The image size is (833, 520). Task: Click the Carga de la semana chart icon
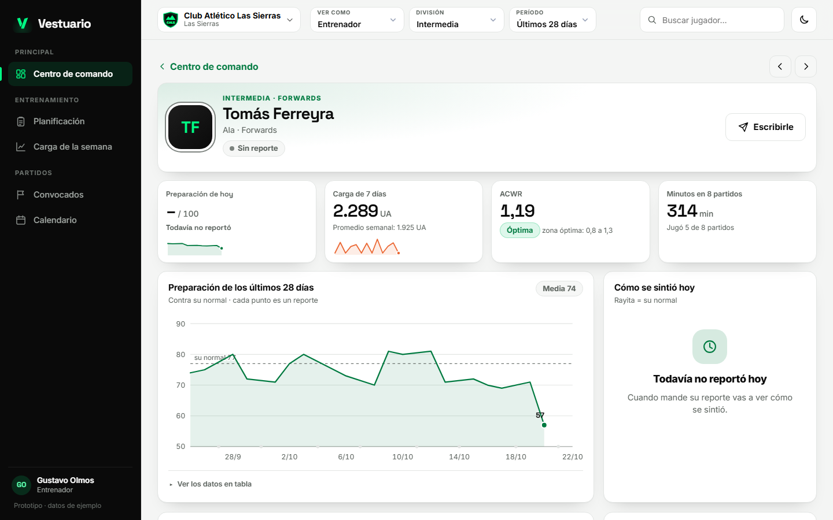tap(21, 147)
